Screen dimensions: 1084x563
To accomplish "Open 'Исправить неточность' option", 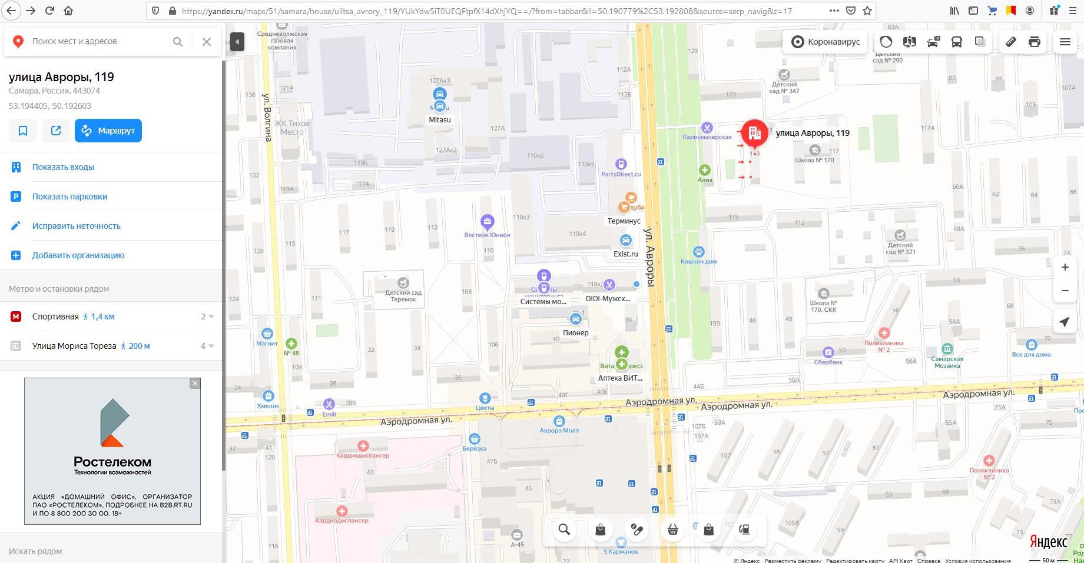I will click(77, 226).
